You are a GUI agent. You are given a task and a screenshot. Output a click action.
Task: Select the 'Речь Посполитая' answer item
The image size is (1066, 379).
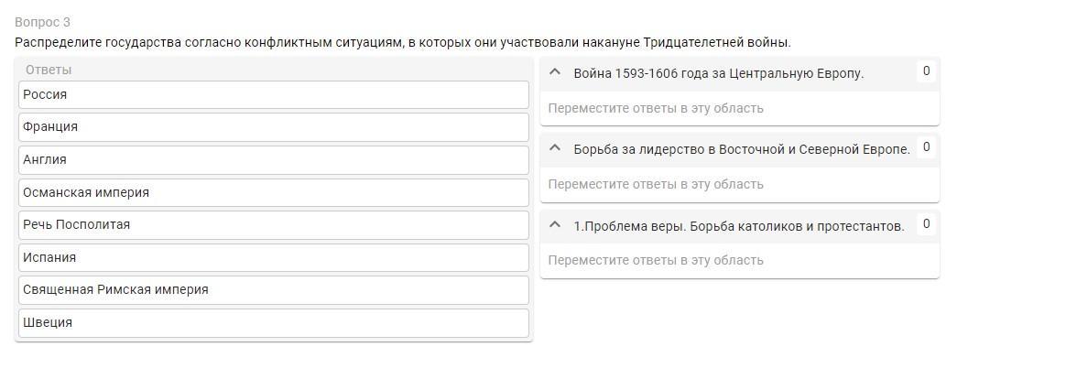click(273, 225)
